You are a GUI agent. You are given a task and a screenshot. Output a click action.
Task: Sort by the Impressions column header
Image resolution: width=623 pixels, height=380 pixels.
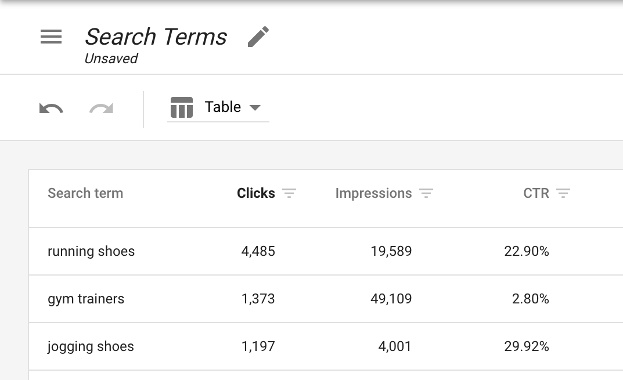tap(373, 193)
